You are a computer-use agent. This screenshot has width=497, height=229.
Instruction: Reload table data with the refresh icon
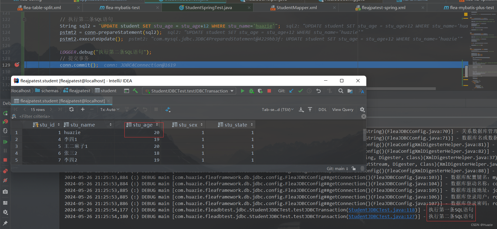tap(71, 109)
